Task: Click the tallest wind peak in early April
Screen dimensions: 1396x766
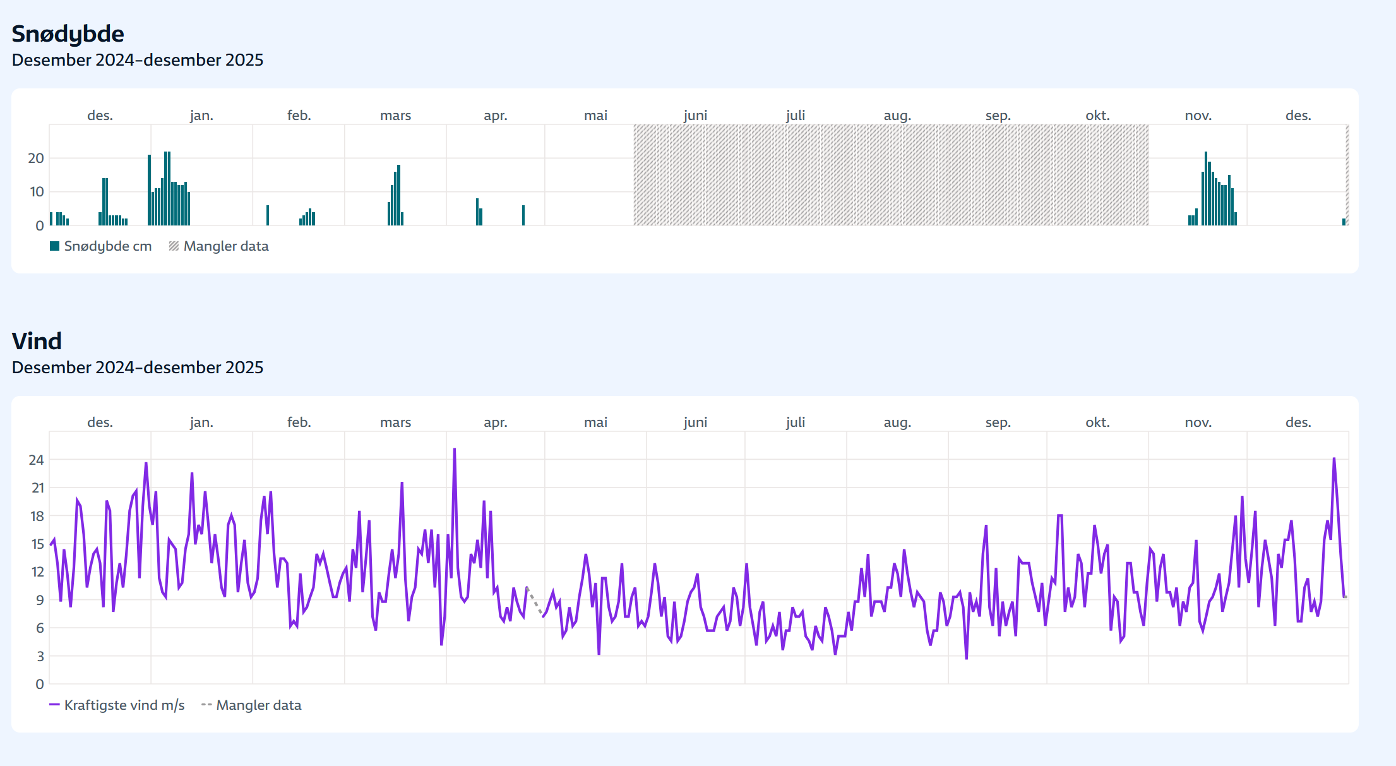Action: click(455, 450)
